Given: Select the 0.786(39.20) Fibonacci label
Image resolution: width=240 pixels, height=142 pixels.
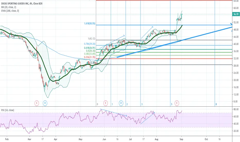Looking at the screenshot, I should click(x=90, y=44).
